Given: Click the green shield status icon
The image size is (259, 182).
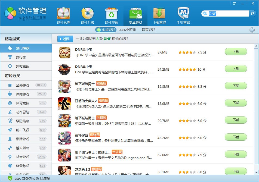Looking at the screenshot, I should [x=10, y=178].
